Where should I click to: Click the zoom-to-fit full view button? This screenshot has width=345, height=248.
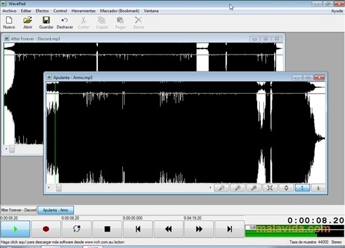tap(270, 188)
